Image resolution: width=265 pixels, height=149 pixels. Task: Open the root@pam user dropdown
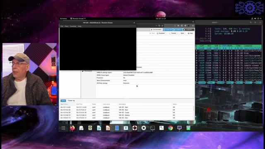(189, 29)
